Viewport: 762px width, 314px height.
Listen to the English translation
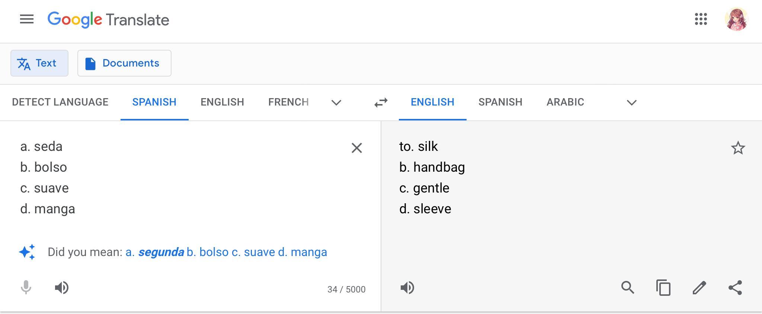tap(407, 288)
